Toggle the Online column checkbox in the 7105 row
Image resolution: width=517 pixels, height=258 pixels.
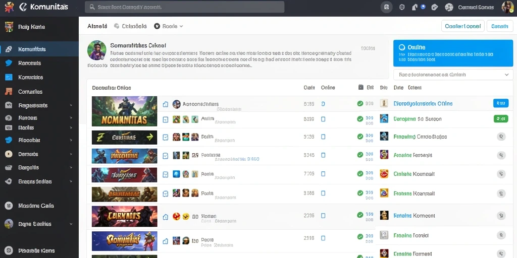pyautogui.click(x=323, y=174)
